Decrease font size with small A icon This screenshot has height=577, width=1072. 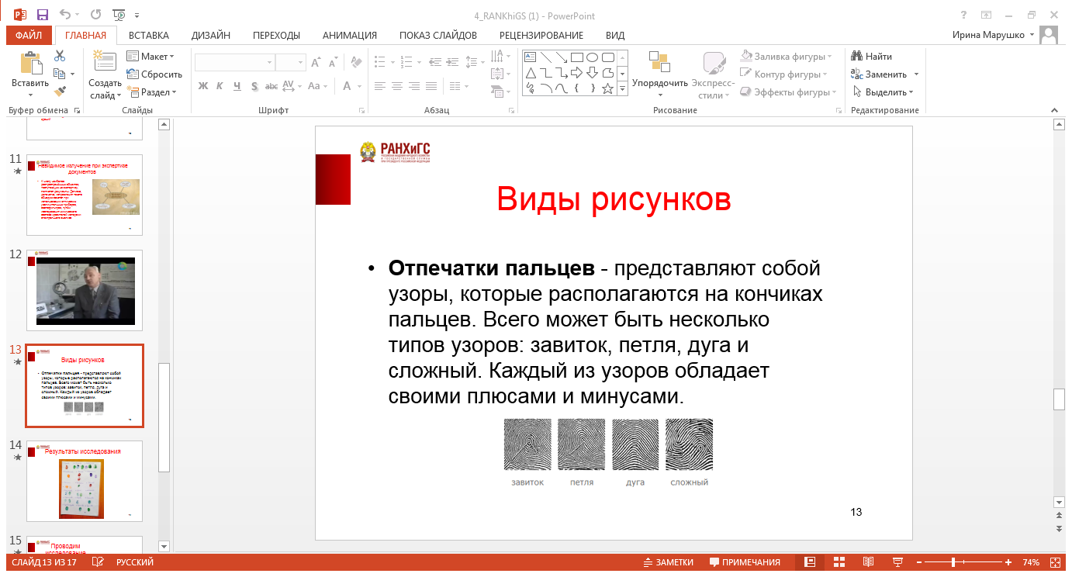point(334,63)
